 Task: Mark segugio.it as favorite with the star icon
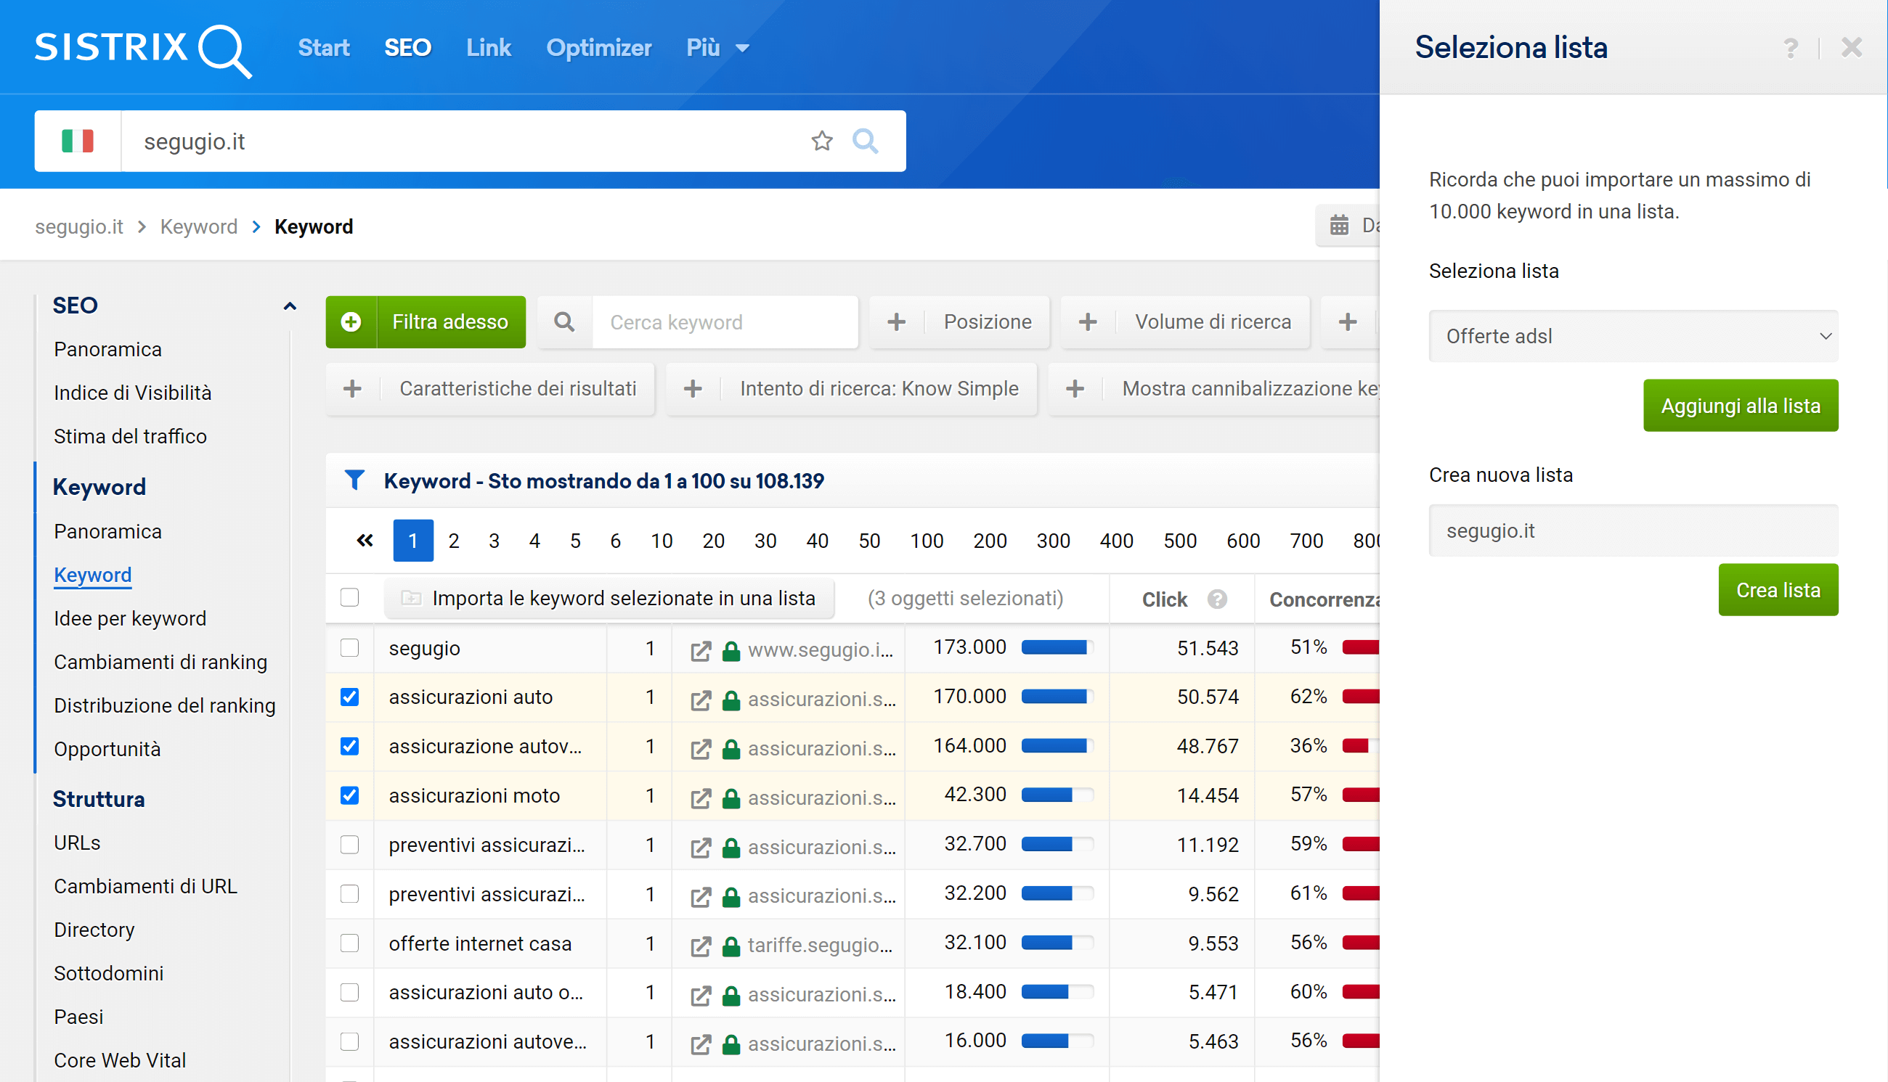[x=822, y=142]
